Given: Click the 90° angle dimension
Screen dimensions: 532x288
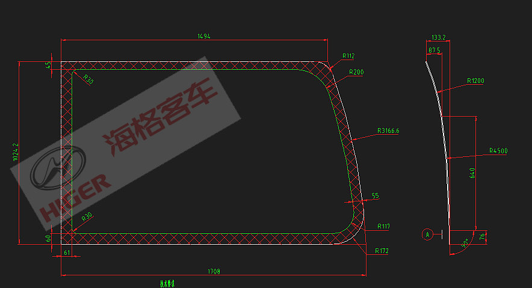Looking at the screenshot, I should (x=465, y=245).
